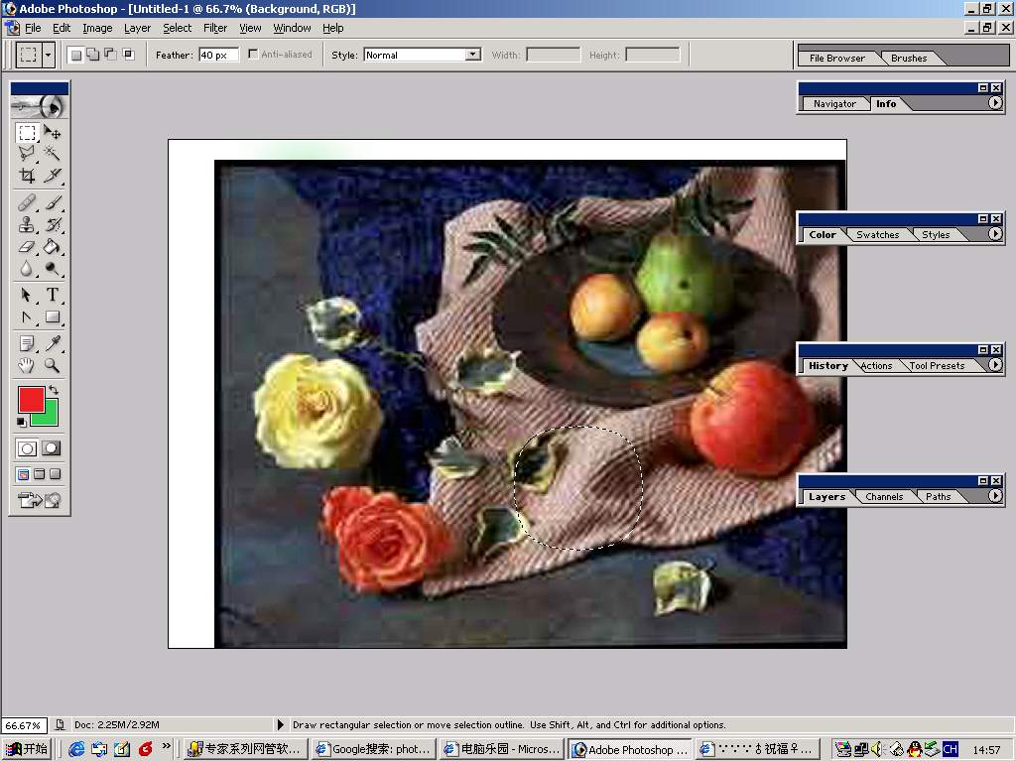Select the Blur tool

pos(27,268)
